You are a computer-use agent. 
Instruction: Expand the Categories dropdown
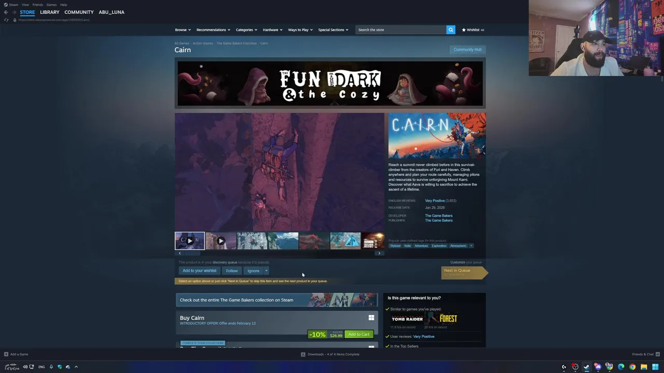pos(246,30)
